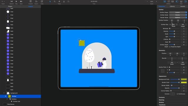Select the arrow pointer tool
Screen dimensions: 188x106
[x=50, y=1]
